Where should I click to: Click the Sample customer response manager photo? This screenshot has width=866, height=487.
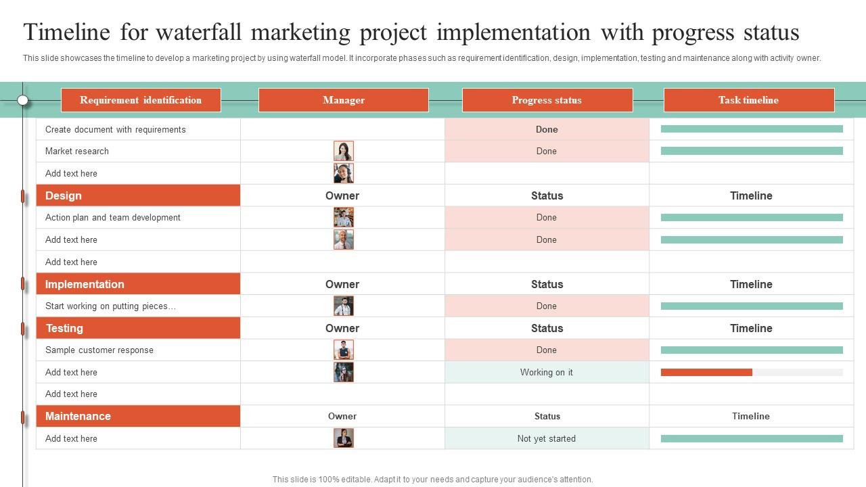pyautogui.click(x=343, y=350)
